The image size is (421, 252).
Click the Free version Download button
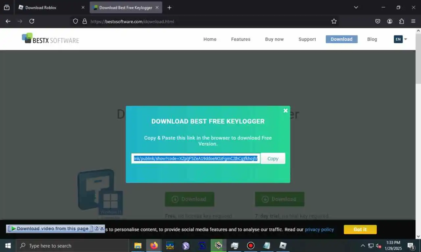coord(189,199)
